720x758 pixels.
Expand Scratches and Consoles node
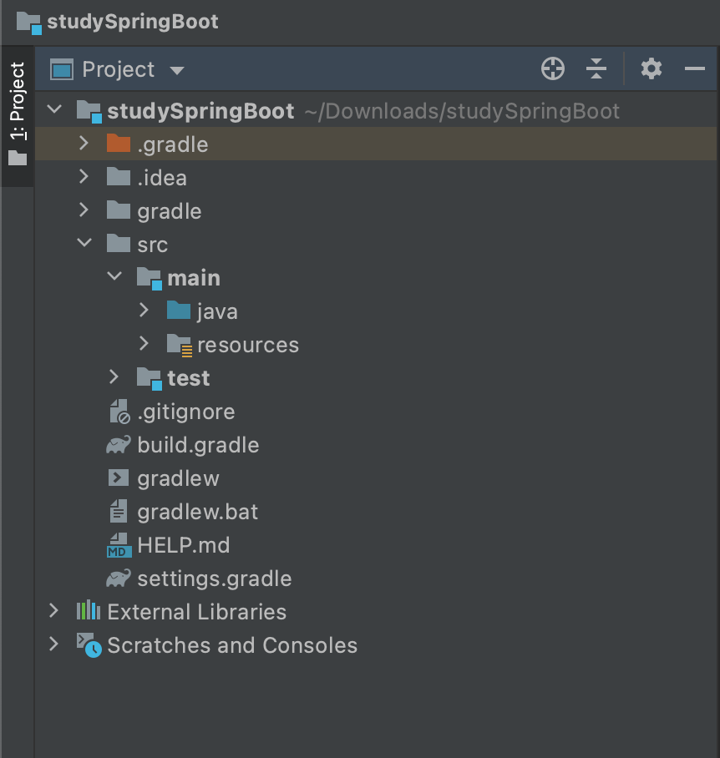pos(53,645)
